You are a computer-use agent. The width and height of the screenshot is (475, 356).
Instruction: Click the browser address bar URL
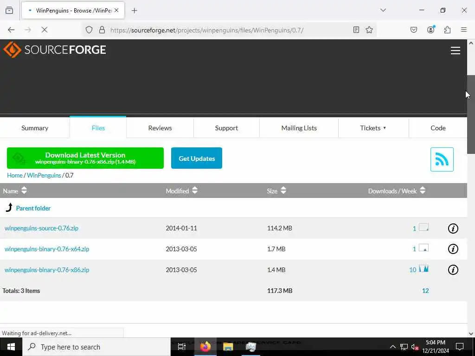(207, 30)
